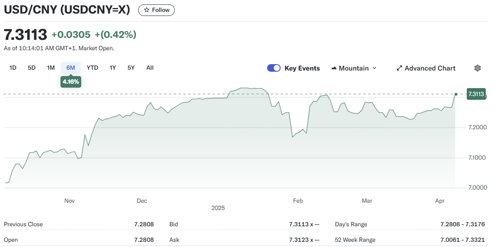The image size is (494, 247).
Task: Click the Advanced Chart expand arrows icon
Action: pos(399,68)
